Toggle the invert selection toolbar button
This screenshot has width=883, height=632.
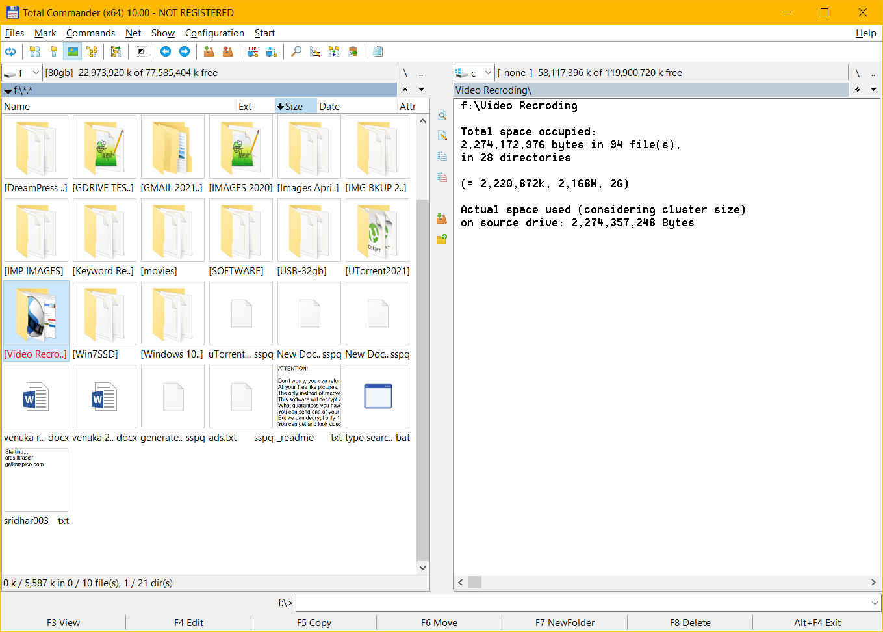141,51
